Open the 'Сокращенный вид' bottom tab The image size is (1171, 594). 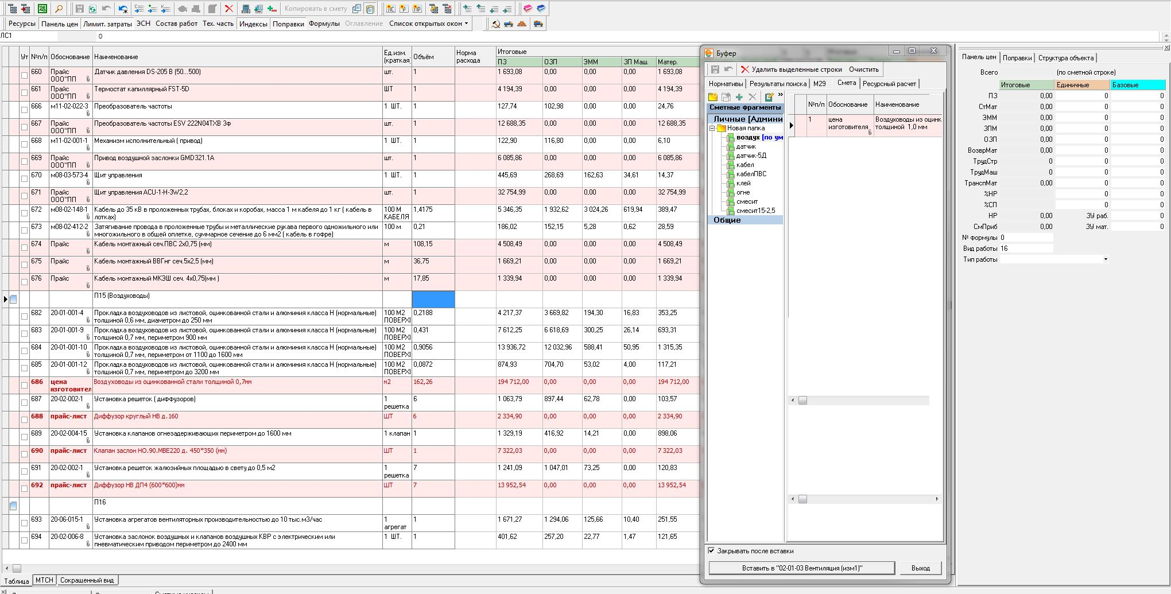[x=87, y=580]
